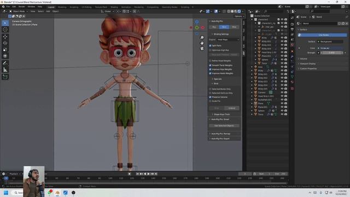The image size is (350, 197).
Task: Select the Measure tool
Action: (x=5, y=70)
